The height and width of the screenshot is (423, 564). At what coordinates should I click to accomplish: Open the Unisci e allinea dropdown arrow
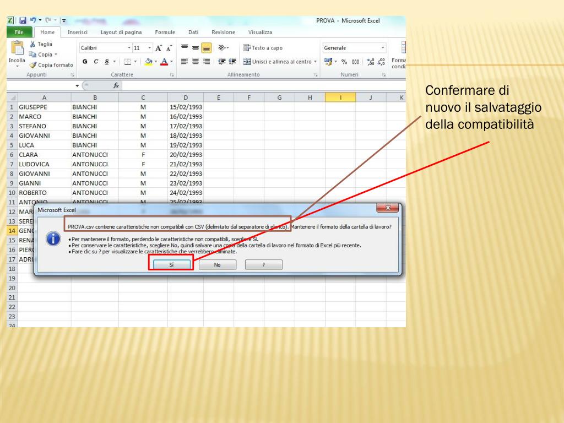[316, 62]
